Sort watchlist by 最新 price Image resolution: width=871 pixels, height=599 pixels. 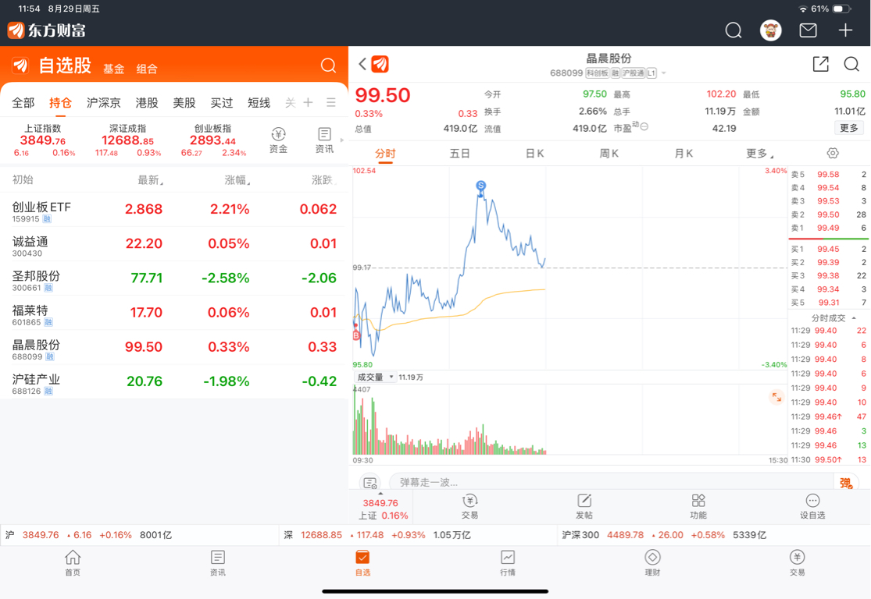[x=150, y=179]
